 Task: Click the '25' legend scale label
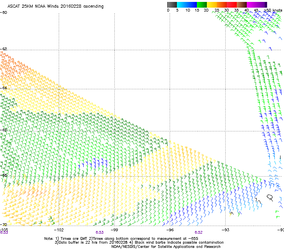click(x=217, y=10)
